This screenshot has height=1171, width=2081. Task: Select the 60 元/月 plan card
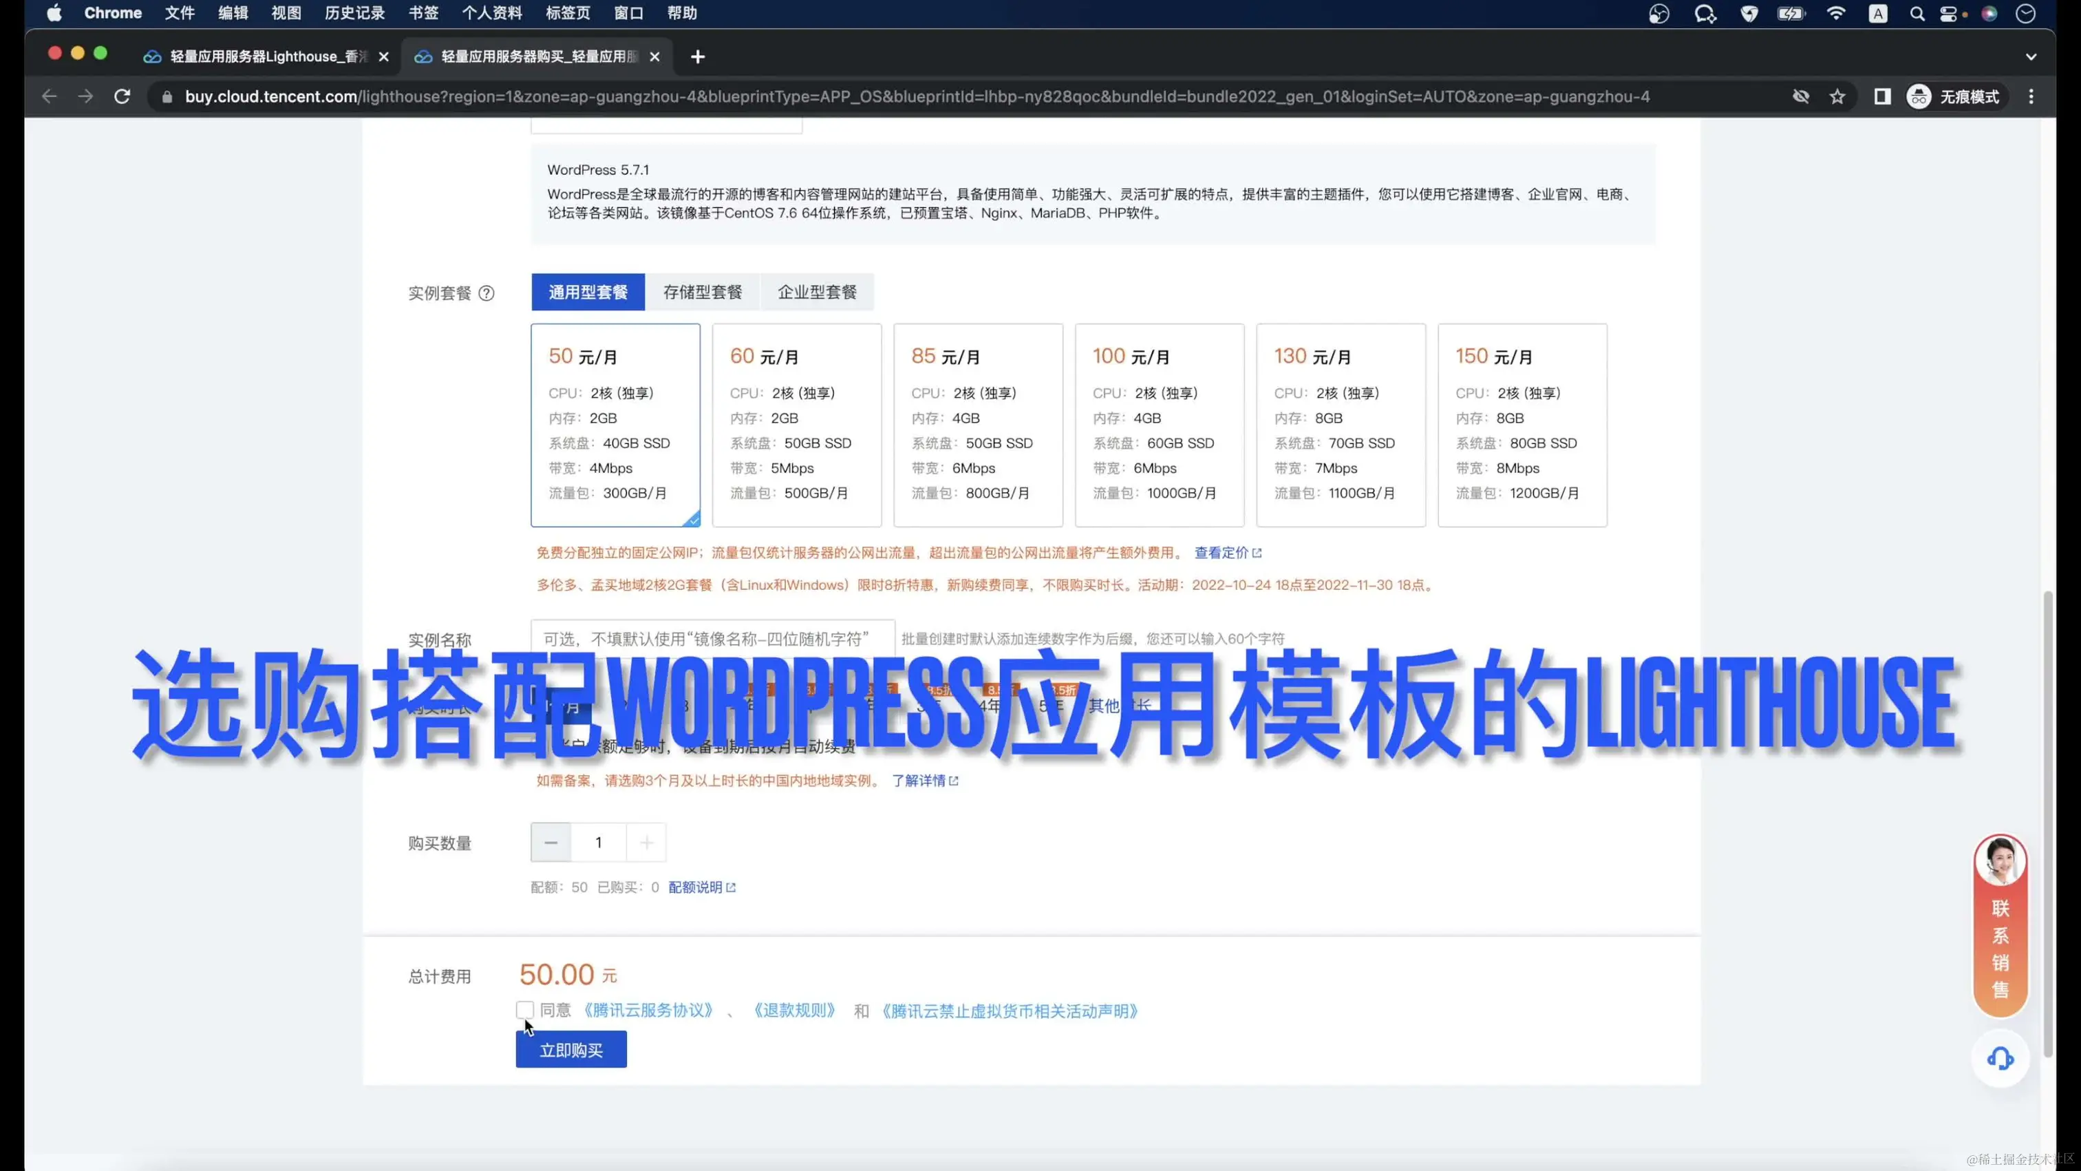pos(798,424)
